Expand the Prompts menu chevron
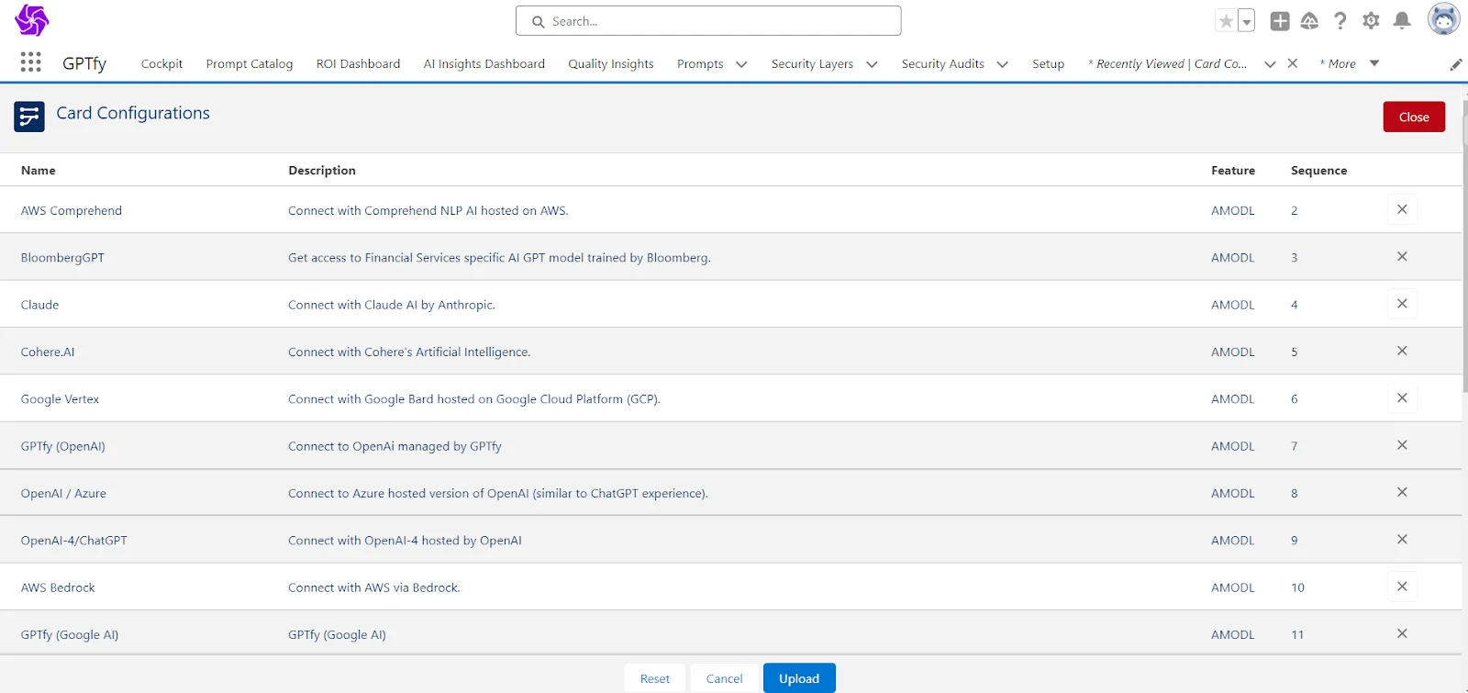Image resolution: width=1468 pixels, height=693 pixels. 741,64
